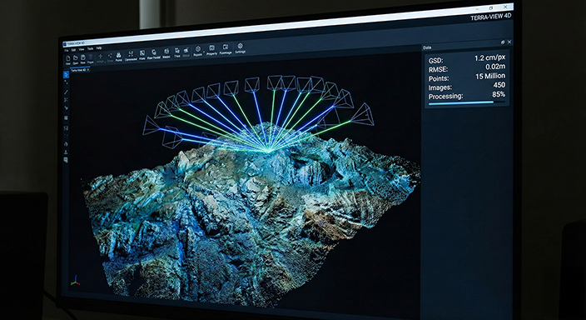
Task: Close the Data panel
Action: click(x=509, y=42)
